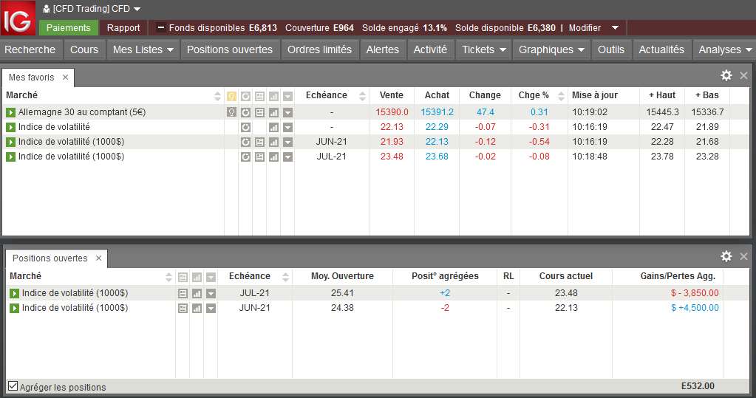
Task: Click the Rapport button
Action: 123,27
